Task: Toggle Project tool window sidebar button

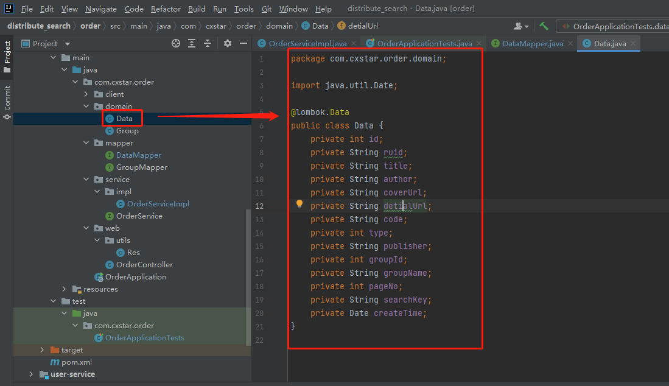Action: point(7,57)
